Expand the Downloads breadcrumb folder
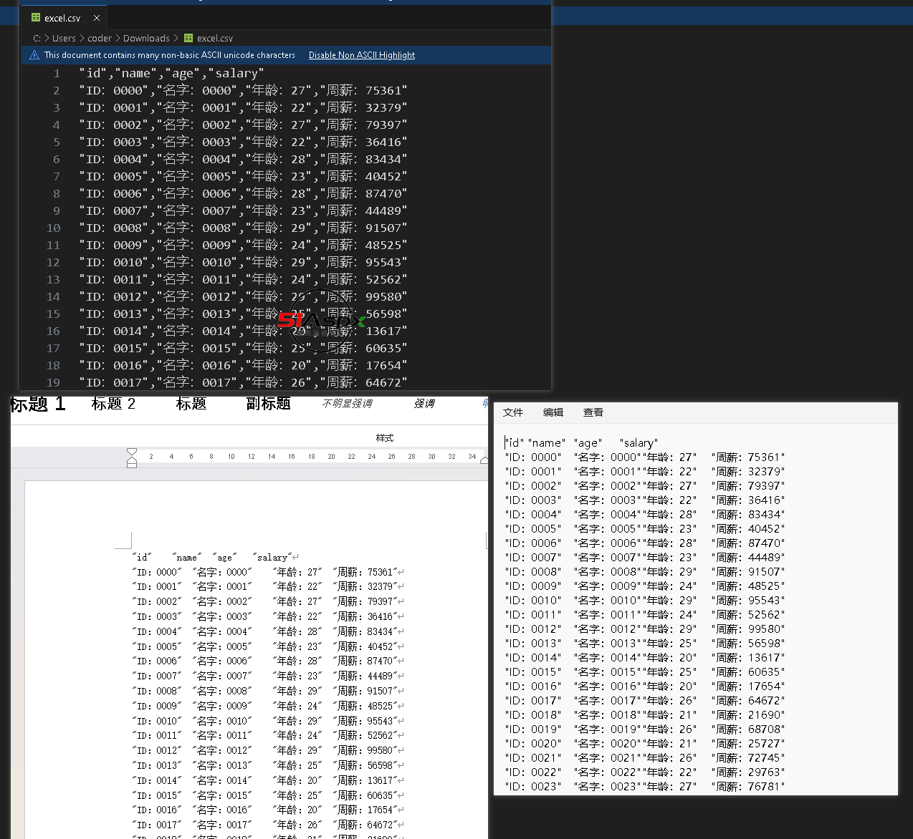This screenshot has width=913, height=839. point(146,39)
